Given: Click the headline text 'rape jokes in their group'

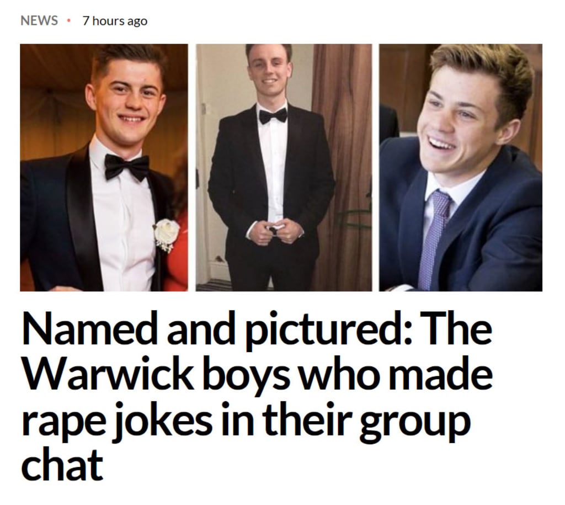Looking at the screenshot, I should [x=247, y=422].
